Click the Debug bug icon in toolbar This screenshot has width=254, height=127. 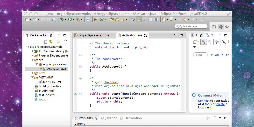(62, 19)
